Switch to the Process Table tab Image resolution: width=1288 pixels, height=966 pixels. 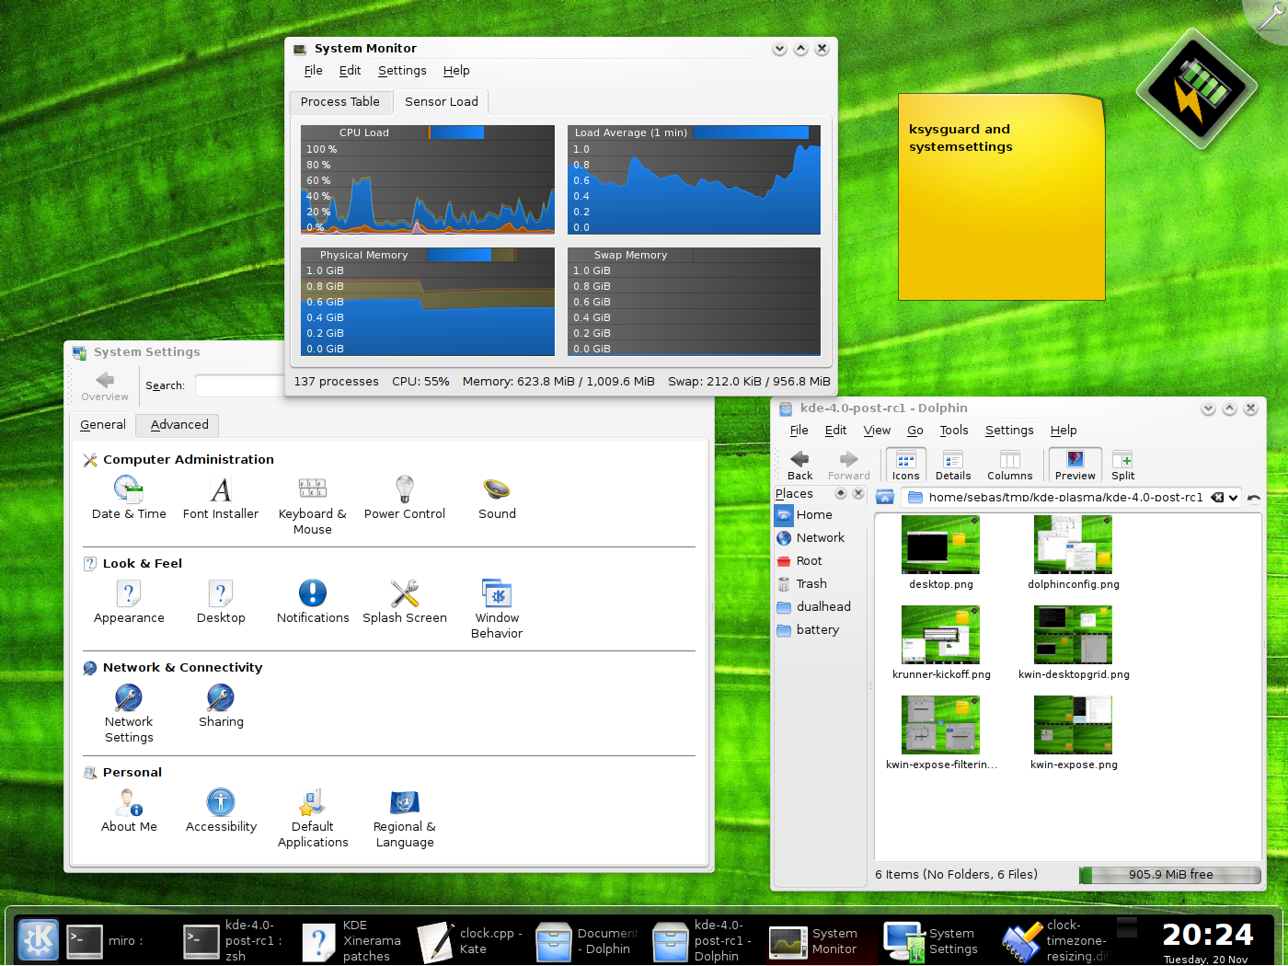340,102
